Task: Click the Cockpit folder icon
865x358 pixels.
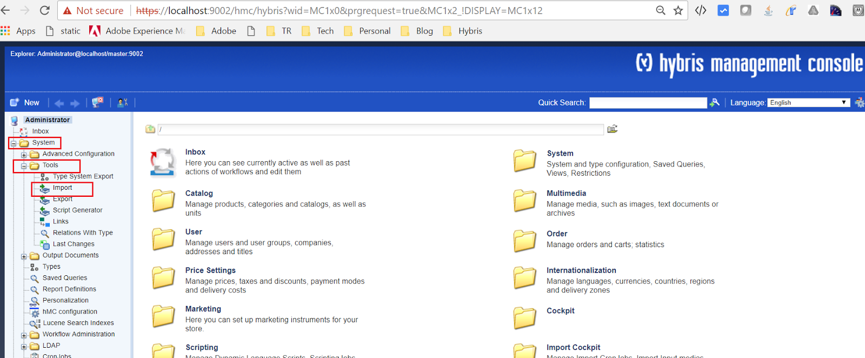Action: point(525,318)
